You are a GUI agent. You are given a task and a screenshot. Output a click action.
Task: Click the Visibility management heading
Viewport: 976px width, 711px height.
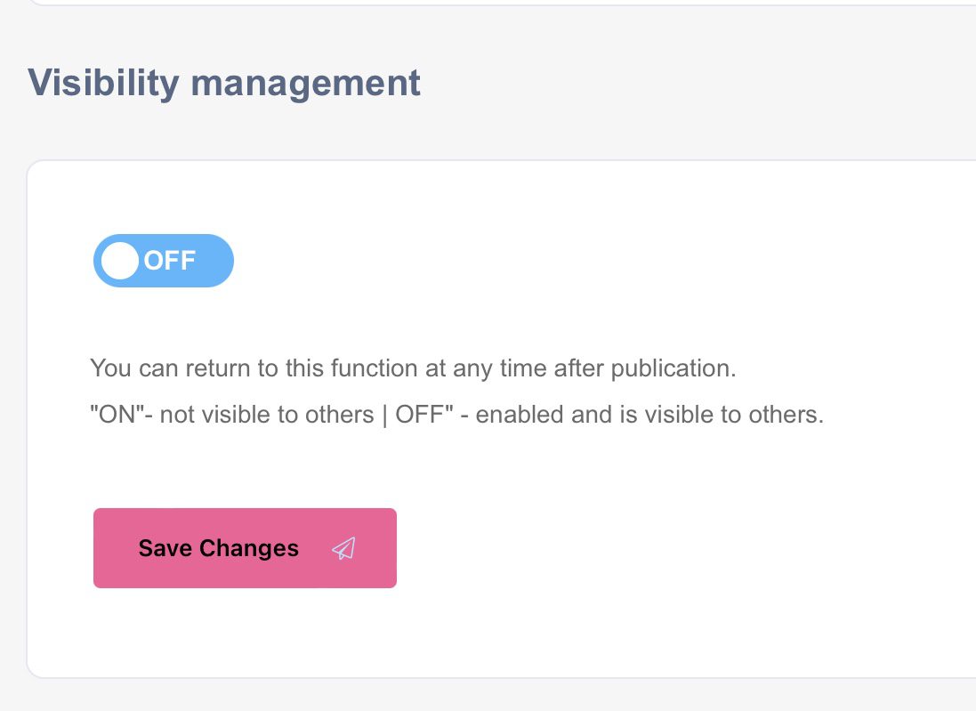(x=224, y=83)
